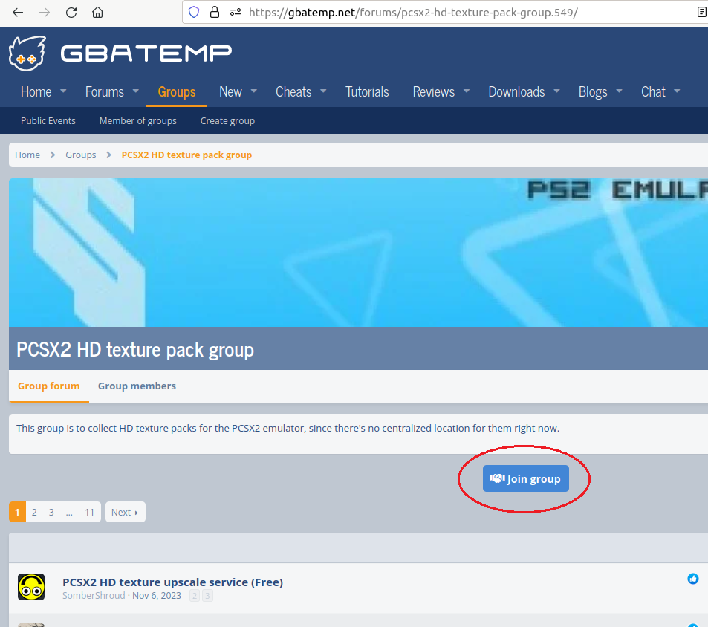Open the browser home page icon

[x=97, y=13]
